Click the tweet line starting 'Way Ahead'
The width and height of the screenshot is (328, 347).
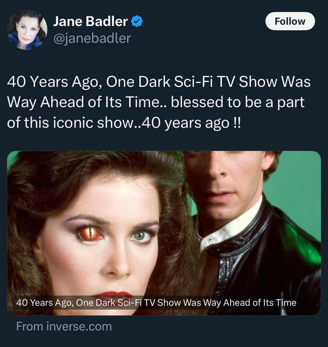(156, 102)
